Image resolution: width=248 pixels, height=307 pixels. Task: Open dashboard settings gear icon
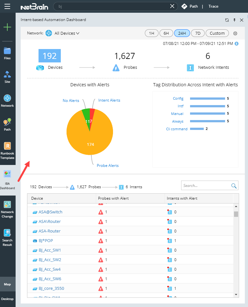[x=235, y=33]
